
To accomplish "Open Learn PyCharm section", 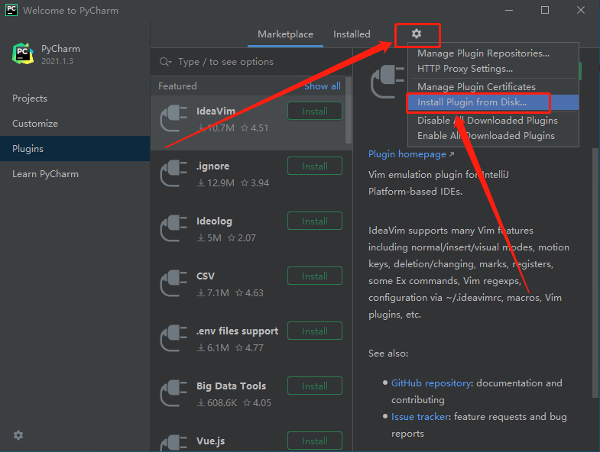I will click(75, 173).
